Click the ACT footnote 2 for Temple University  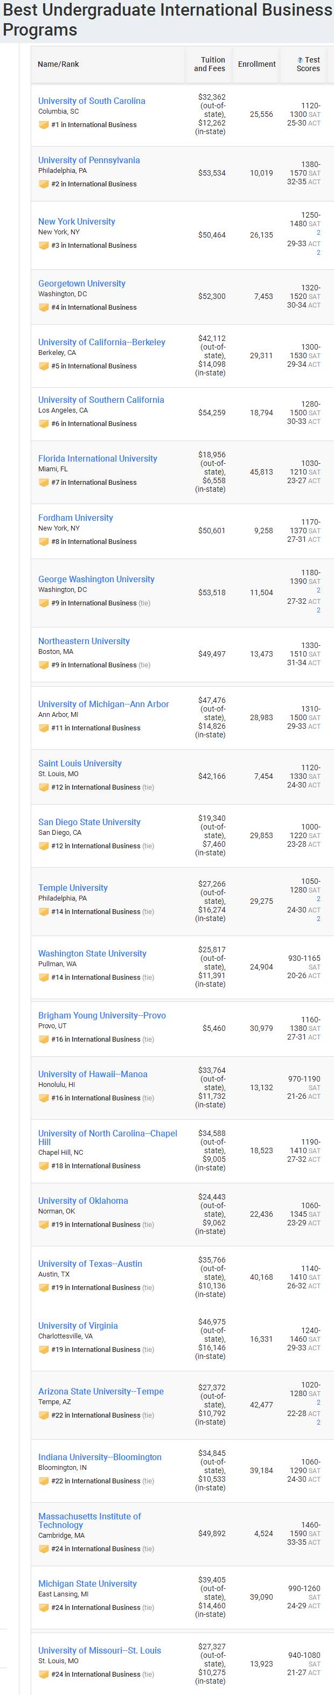318,918
